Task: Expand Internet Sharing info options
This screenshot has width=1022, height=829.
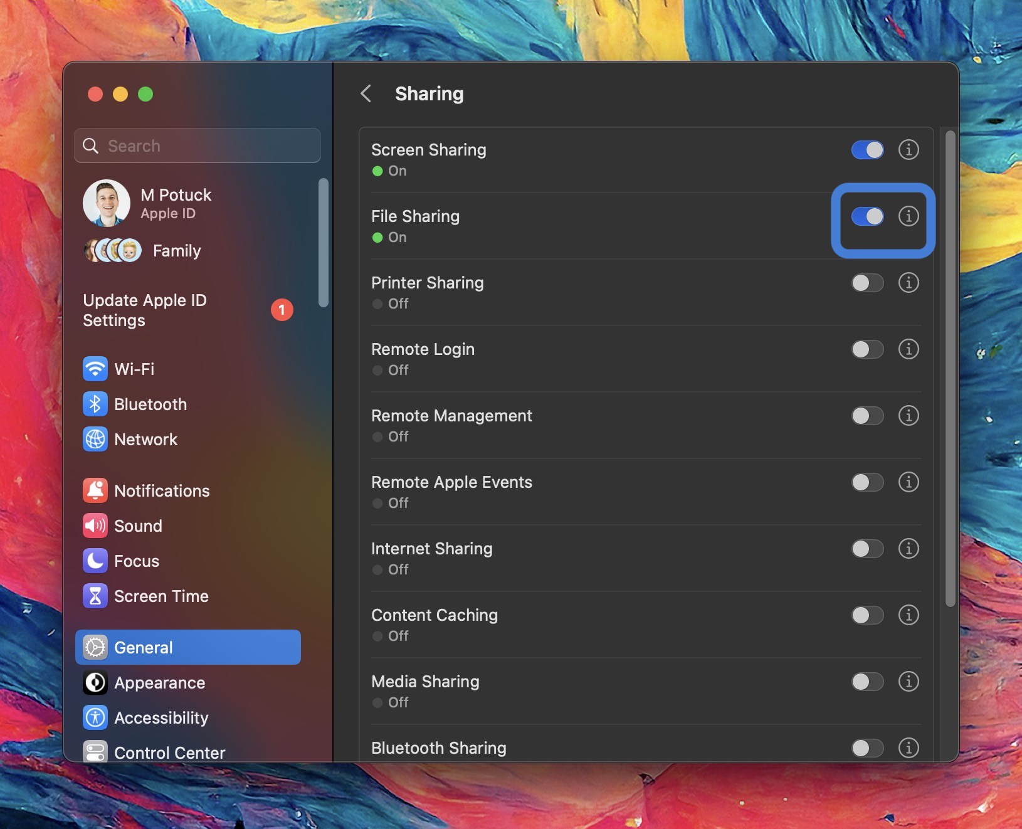Action: pyautogui.click(x=909, y=549)
